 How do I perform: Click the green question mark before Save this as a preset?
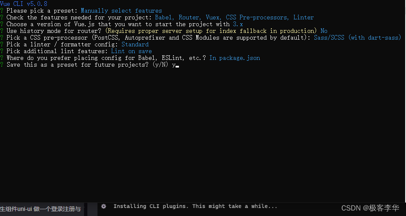2,65
